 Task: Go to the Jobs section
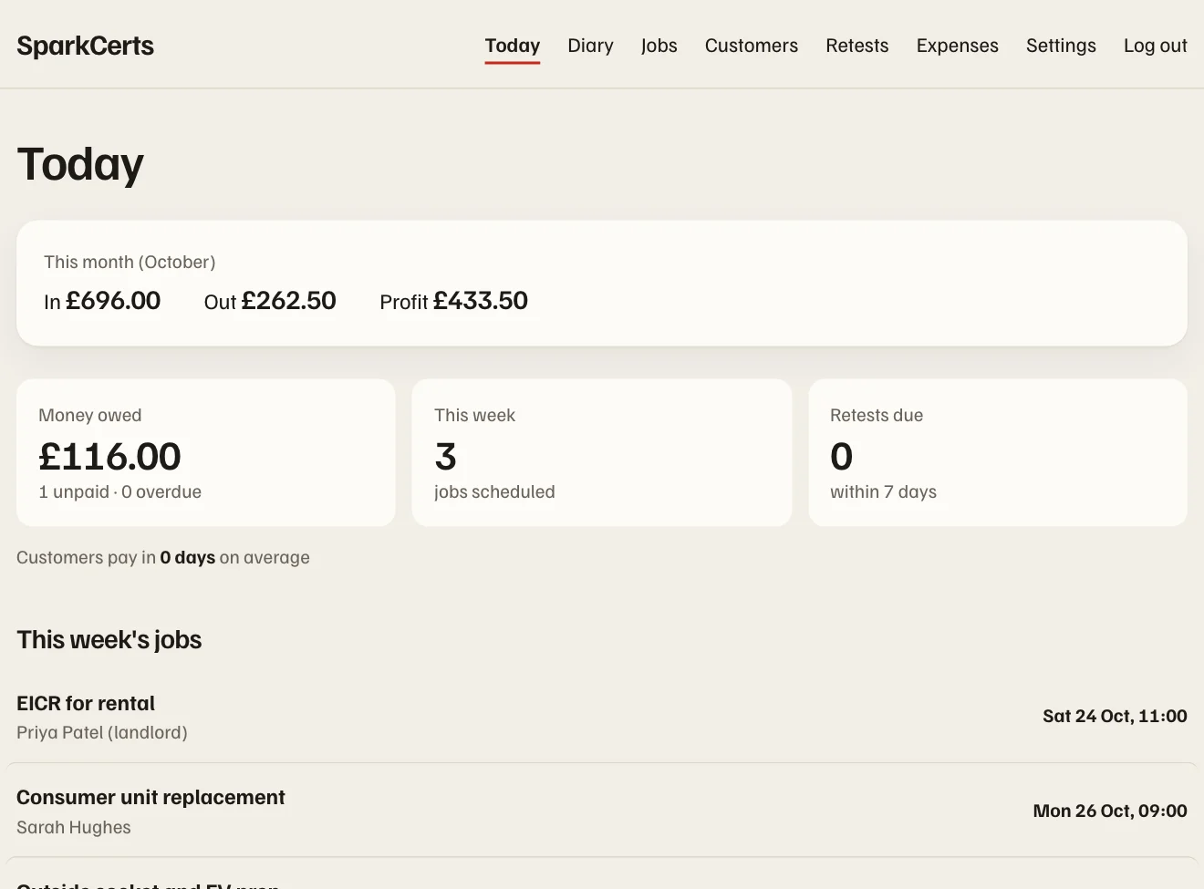(659, 46)
